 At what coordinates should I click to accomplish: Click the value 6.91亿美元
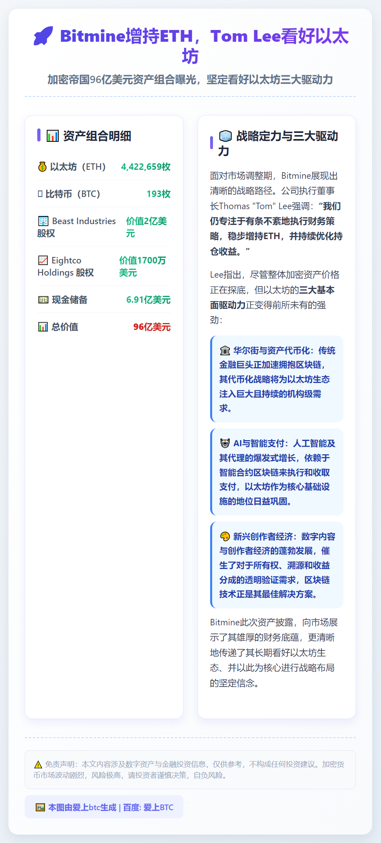148,300
